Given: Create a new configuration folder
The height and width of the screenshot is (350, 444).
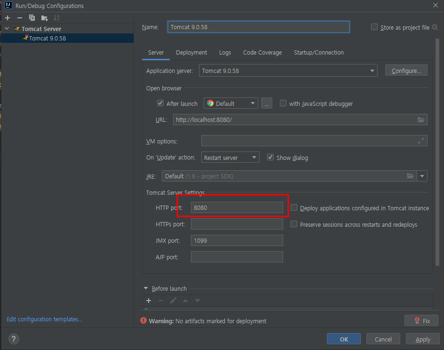Looking at the screenshot, I should point(44,18).
